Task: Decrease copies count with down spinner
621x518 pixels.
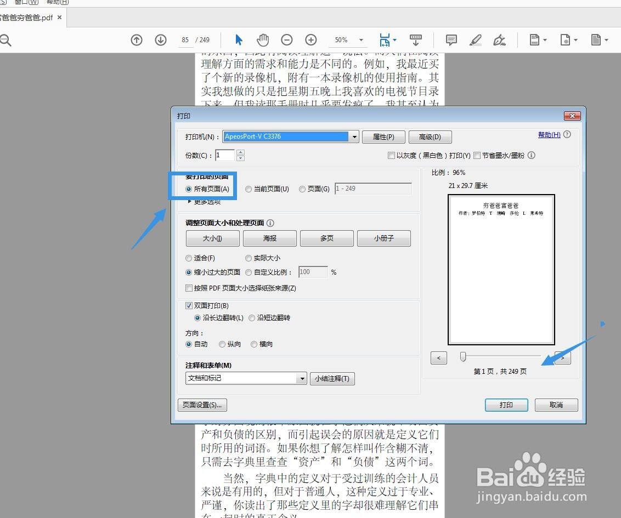Action: (240, 158)
